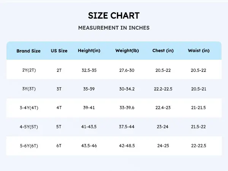The image size is (228, 171).
Task: Click the 5-6Y(6T) brand size cell
Action: 28,146
